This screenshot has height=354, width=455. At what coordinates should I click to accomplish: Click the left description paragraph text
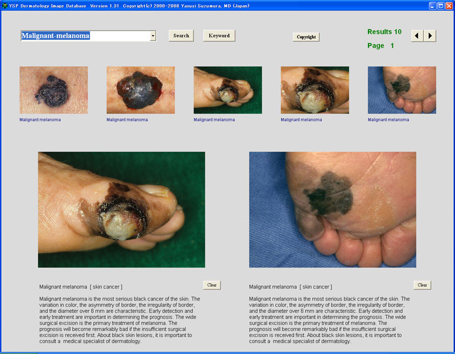119,320
